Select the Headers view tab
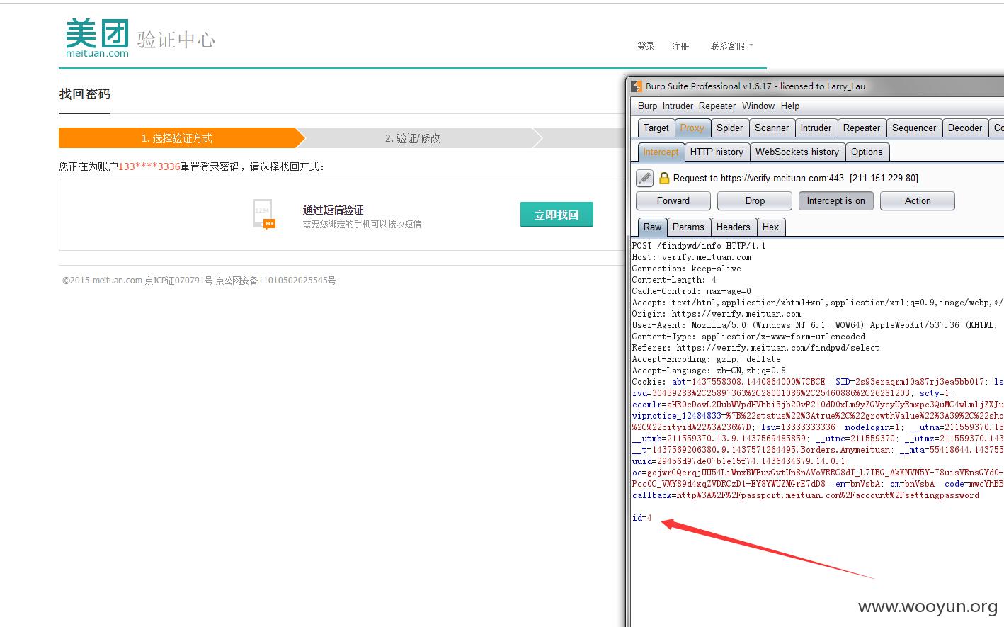This screenshot has width=1004, height=627. [x=733, y=227]
